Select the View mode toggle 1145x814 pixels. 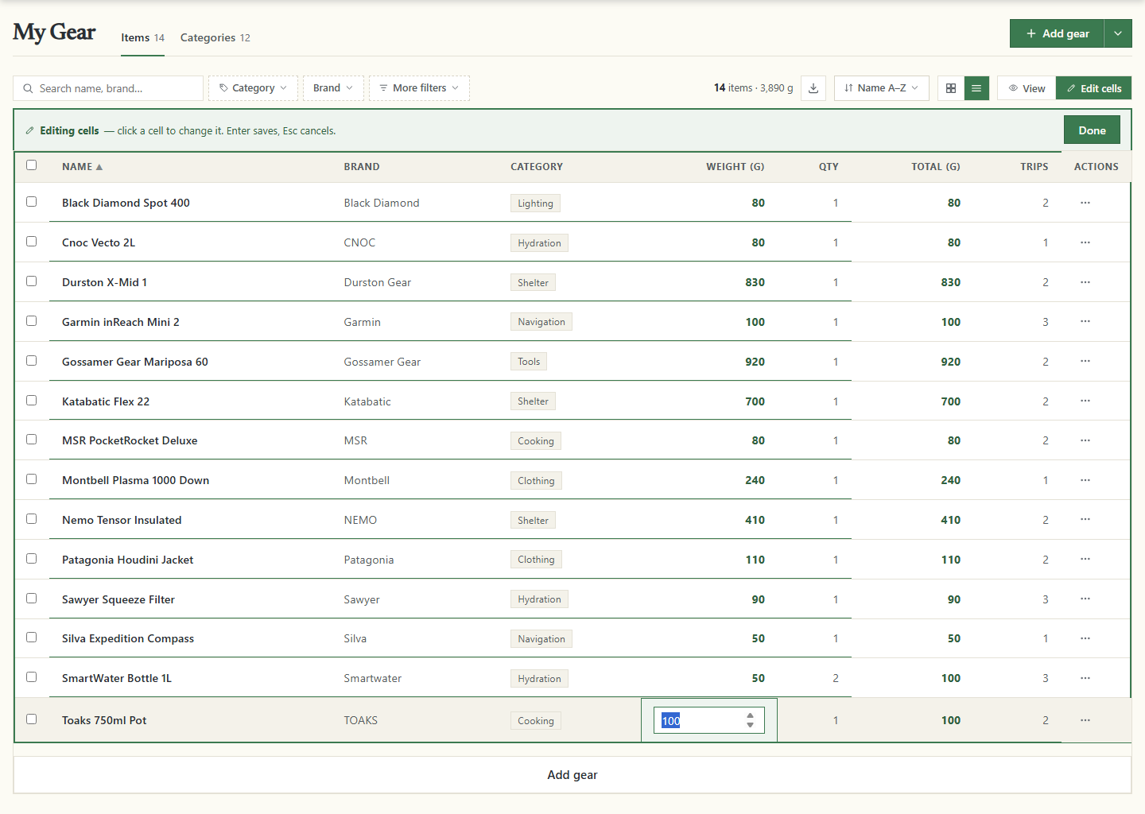tap(1027, 88)
